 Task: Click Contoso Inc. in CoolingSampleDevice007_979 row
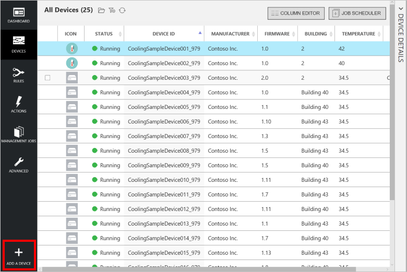[x=223, y=136]
